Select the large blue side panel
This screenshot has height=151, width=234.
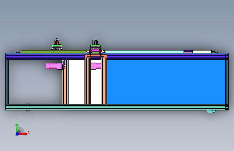(166, 82)
